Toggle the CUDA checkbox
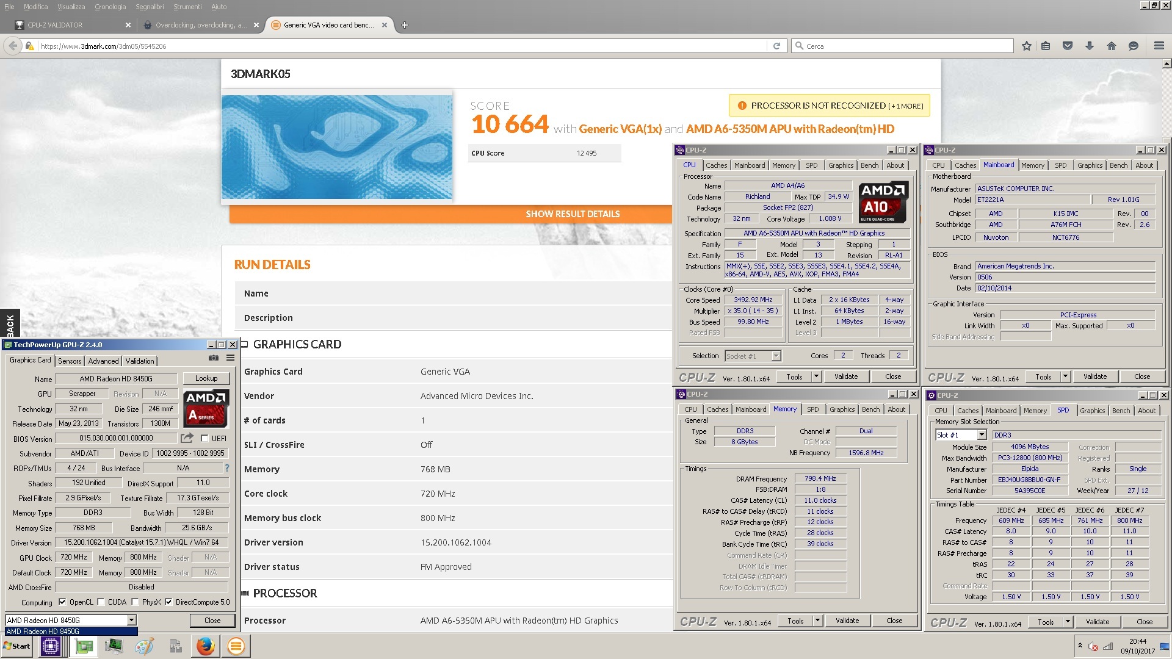Screen dimensions: 1172x659 pyautogui.click(x=101, y=602)
